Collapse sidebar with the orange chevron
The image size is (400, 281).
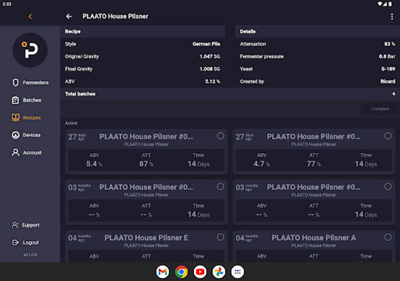pyautogui.click(x=30, y=16)
